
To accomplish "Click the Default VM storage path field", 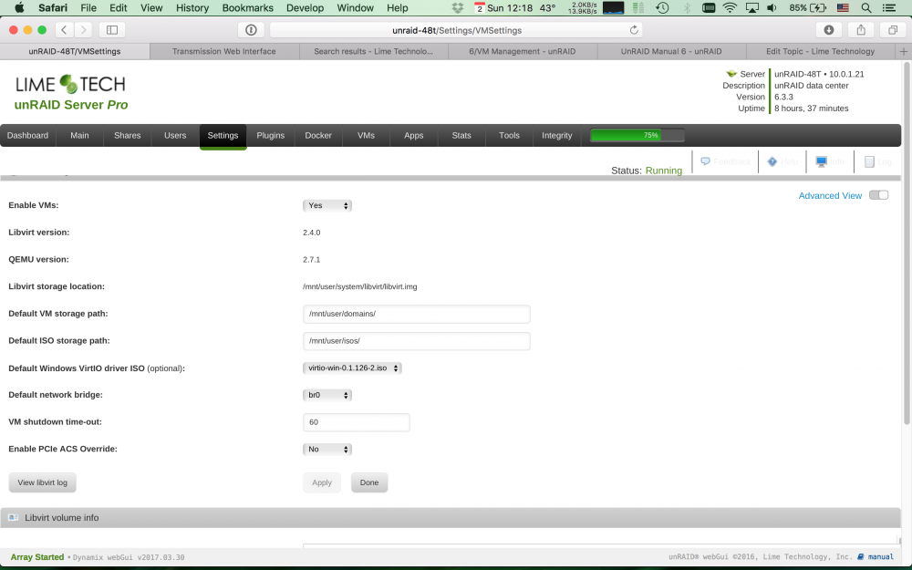I will click(417, 314).
